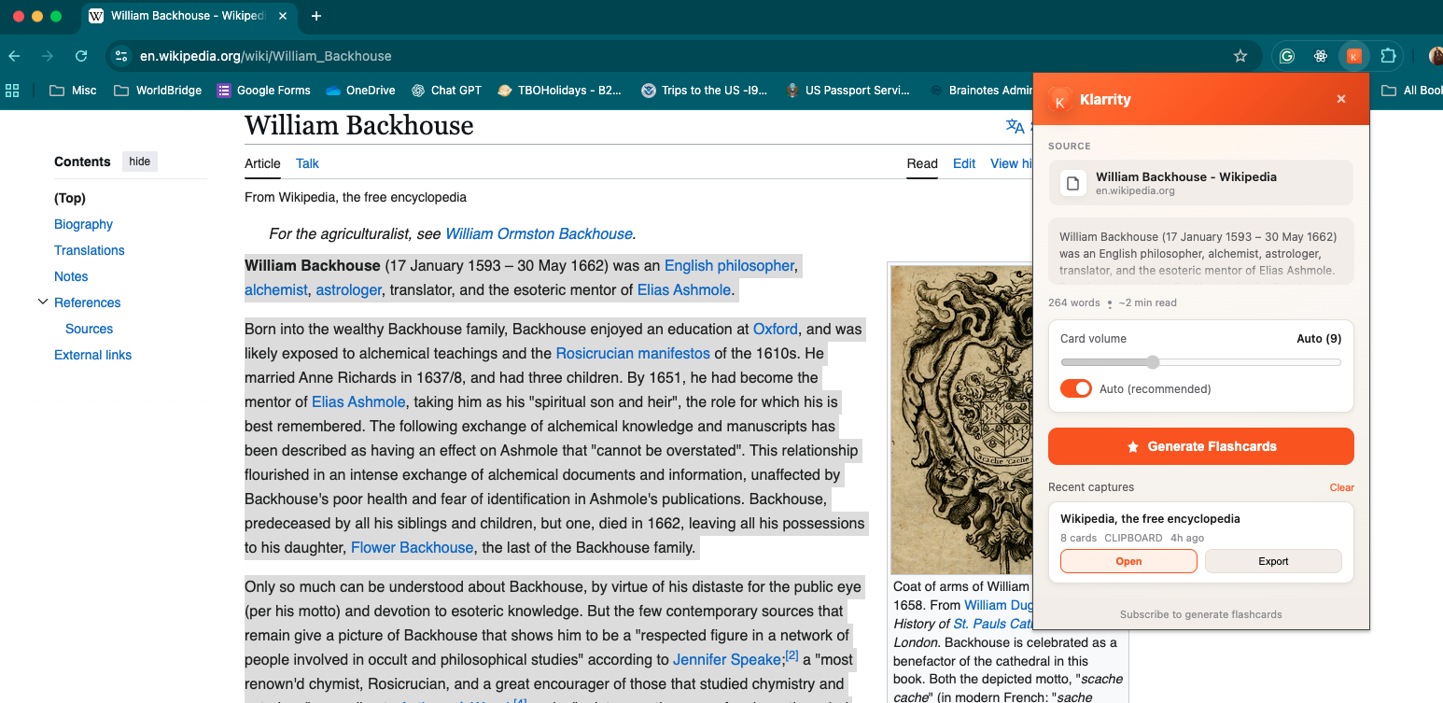The image size is (1443, 703).
Task: Jump to Notes section
Action: pyautogui.click(x=71, y=276)
